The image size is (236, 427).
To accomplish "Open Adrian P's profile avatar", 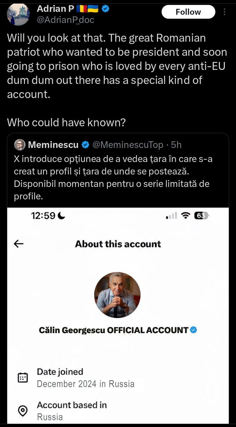I will pyautogui.click(x=18, y=14).
